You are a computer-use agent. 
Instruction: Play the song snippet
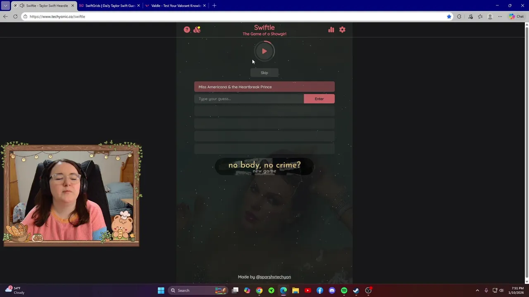264,51
